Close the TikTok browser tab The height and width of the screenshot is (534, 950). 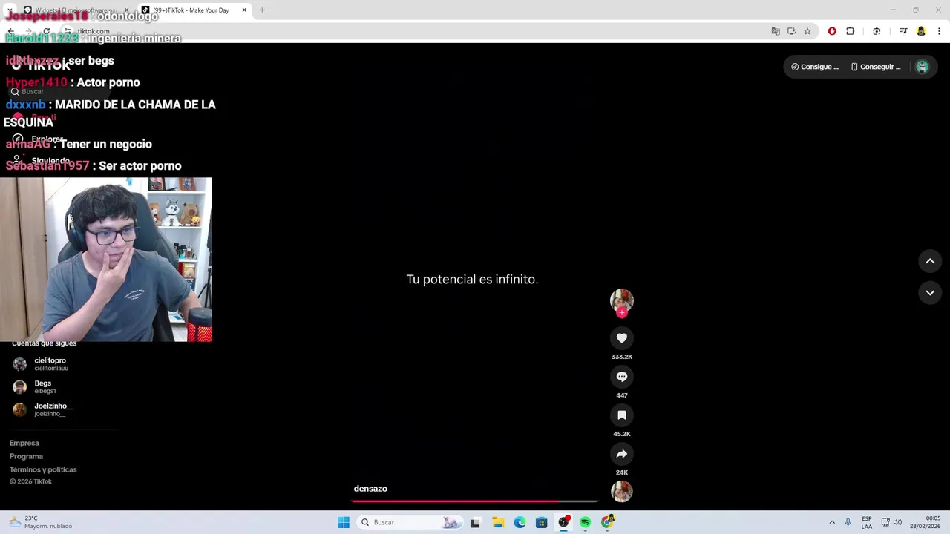[244, 10]
